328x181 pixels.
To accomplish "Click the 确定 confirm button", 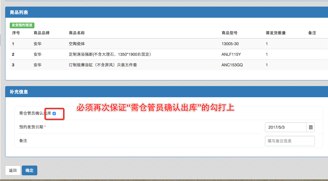I will [30, 170].
